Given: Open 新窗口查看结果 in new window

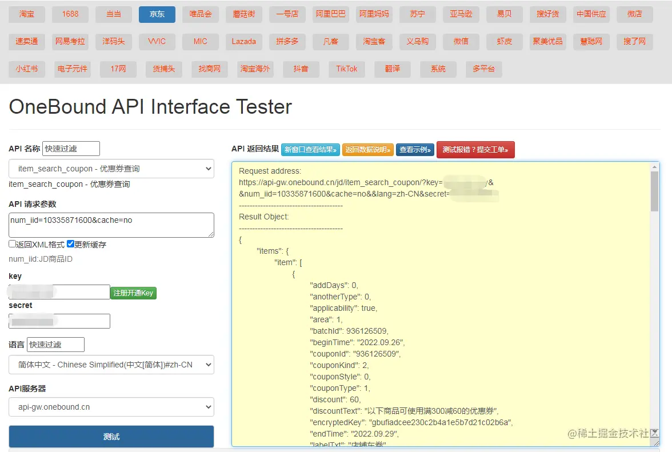Looking at the screenshot, I should click(x=311, y=150).
